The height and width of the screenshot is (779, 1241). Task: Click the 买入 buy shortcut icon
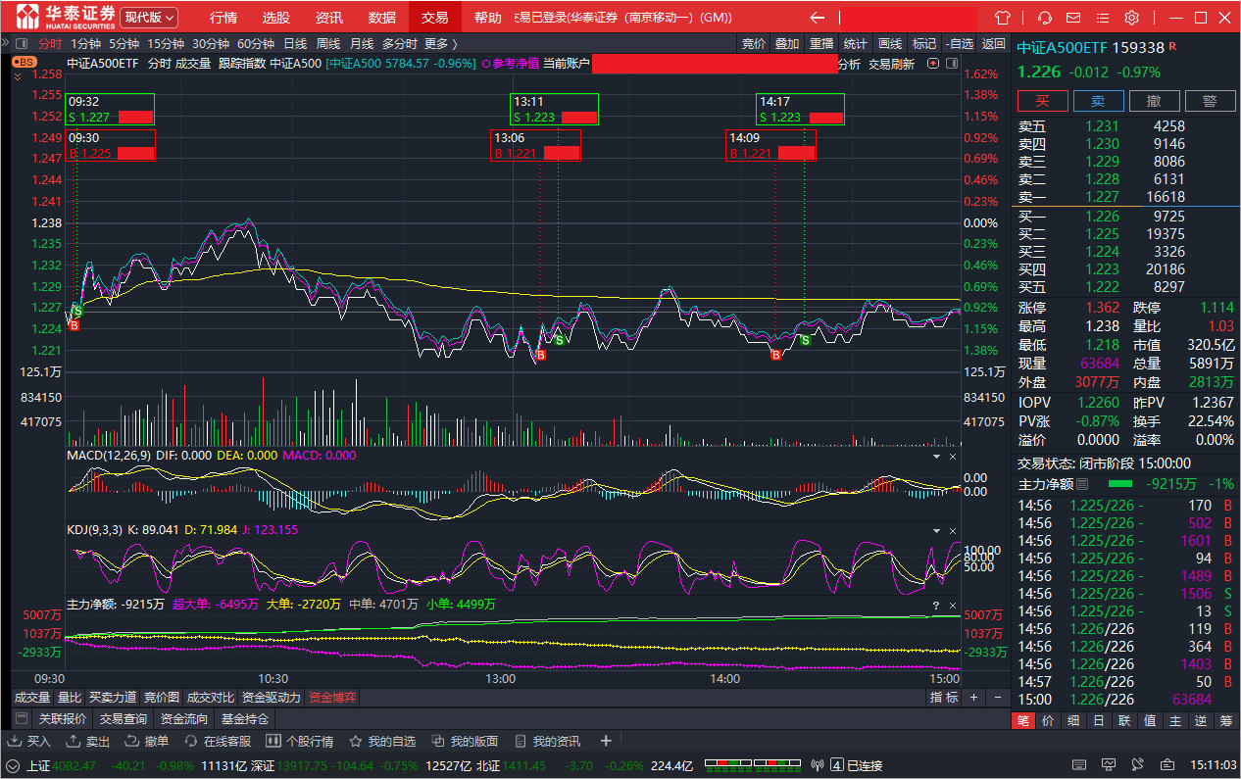tap(15, 741)
